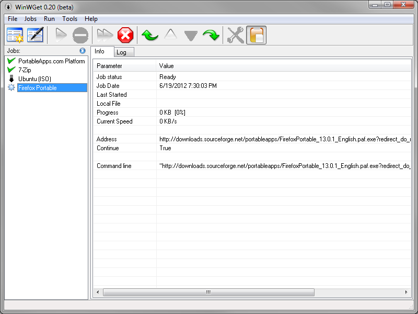This screenshot has width=418, height=314.
Task: Click the New Job toolbar icon
Action: 15,35
